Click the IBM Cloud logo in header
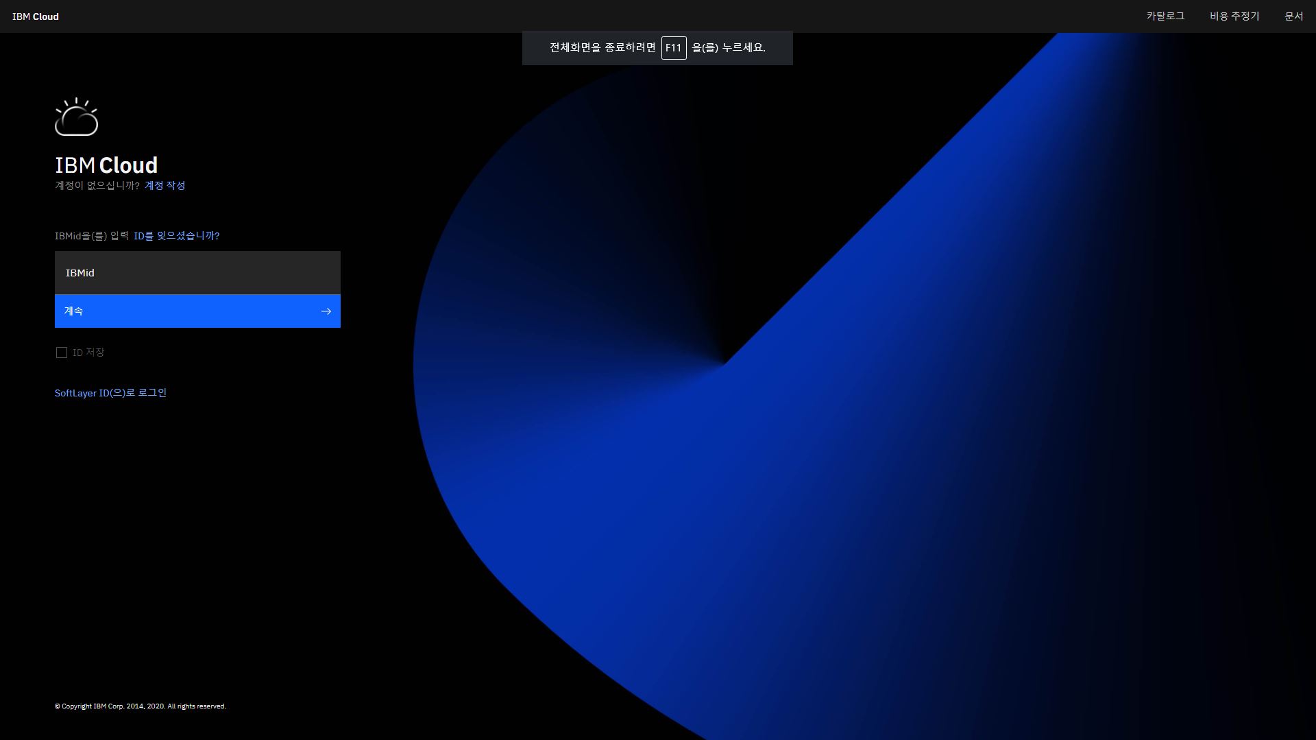 click(x=36, y=16)
